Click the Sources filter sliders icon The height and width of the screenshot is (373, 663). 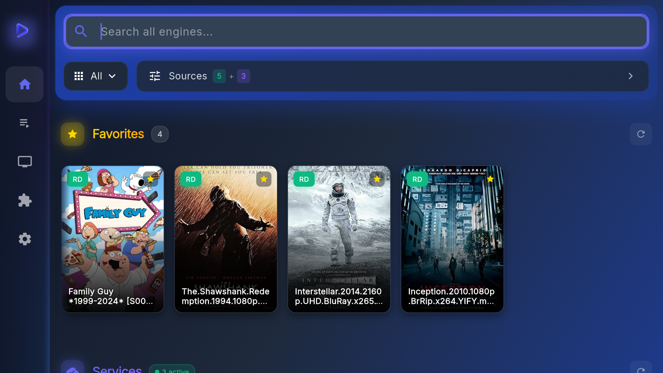[155, 76]
